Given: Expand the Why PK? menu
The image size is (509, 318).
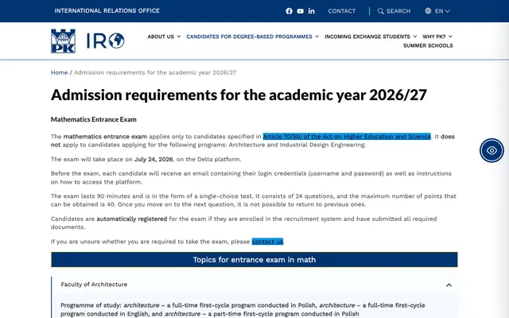Looking at the screenshot, I should point(437,37).
